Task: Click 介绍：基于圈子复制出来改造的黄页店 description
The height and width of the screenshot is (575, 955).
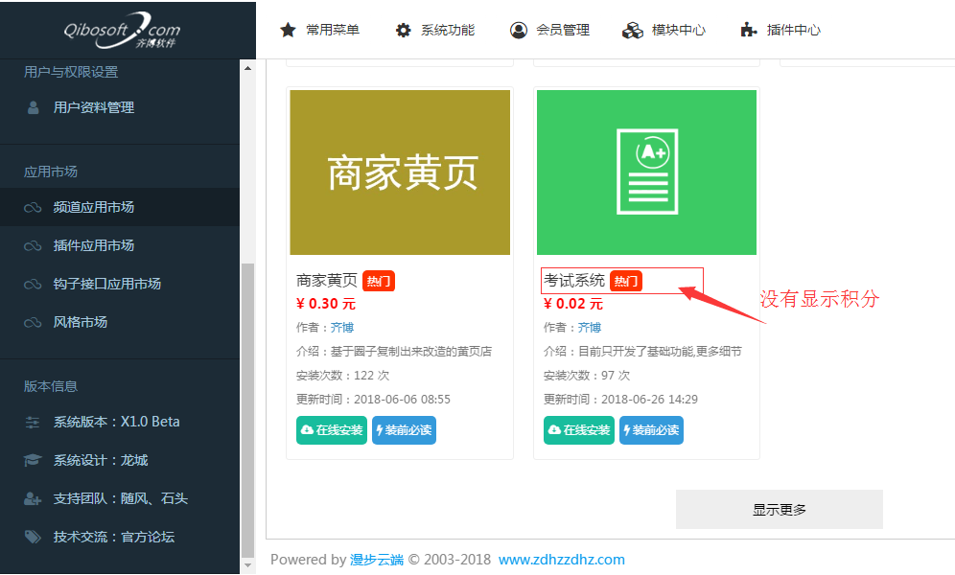Action: click(x=394, y=352)
